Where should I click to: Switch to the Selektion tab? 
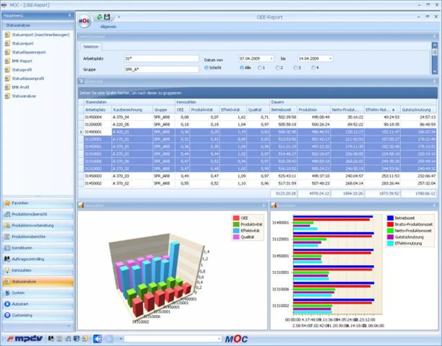[x=91, y=47]
